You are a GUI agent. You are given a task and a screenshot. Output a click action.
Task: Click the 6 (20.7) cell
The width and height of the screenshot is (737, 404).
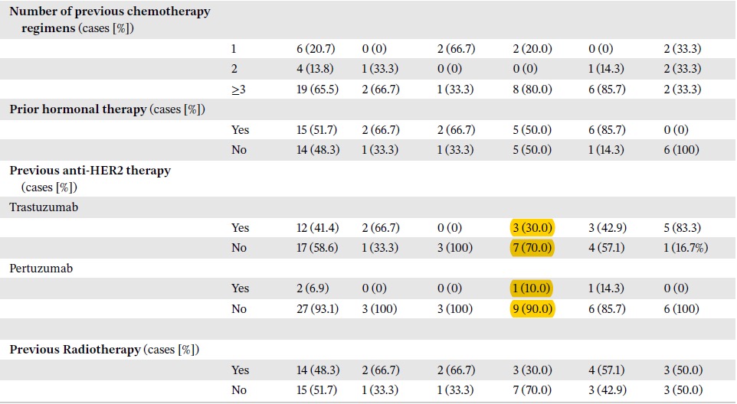316,49
